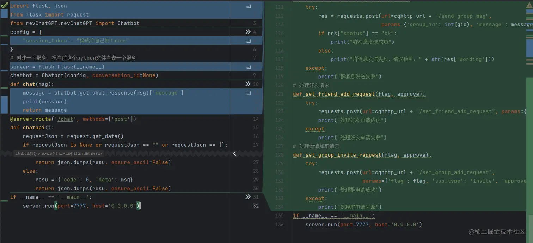Screen dimensions: 533x243
Task: Click the 'chatapi() > except Exception as error' breadcrumb
Action: (x=59, y=153)
